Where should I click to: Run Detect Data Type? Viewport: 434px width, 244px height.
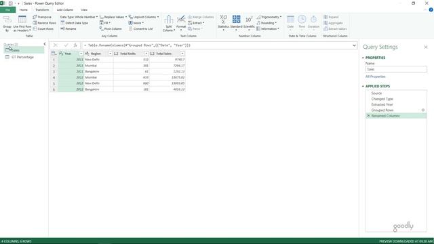pyautogui.click(x=74, y=23)
